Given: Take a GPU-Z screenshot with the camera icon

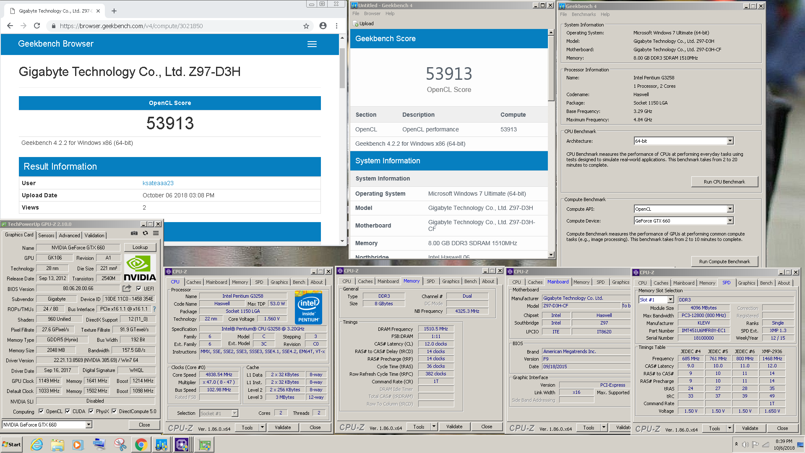Looking at the screenshot, I should (134, 233).
